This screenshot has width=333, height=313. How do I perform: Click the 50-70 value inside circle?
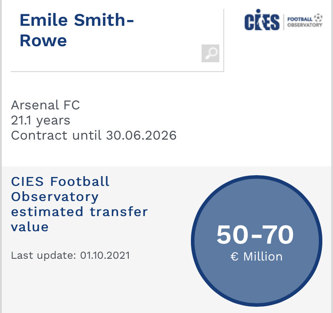pyautogui.click(x=255, y=235)
